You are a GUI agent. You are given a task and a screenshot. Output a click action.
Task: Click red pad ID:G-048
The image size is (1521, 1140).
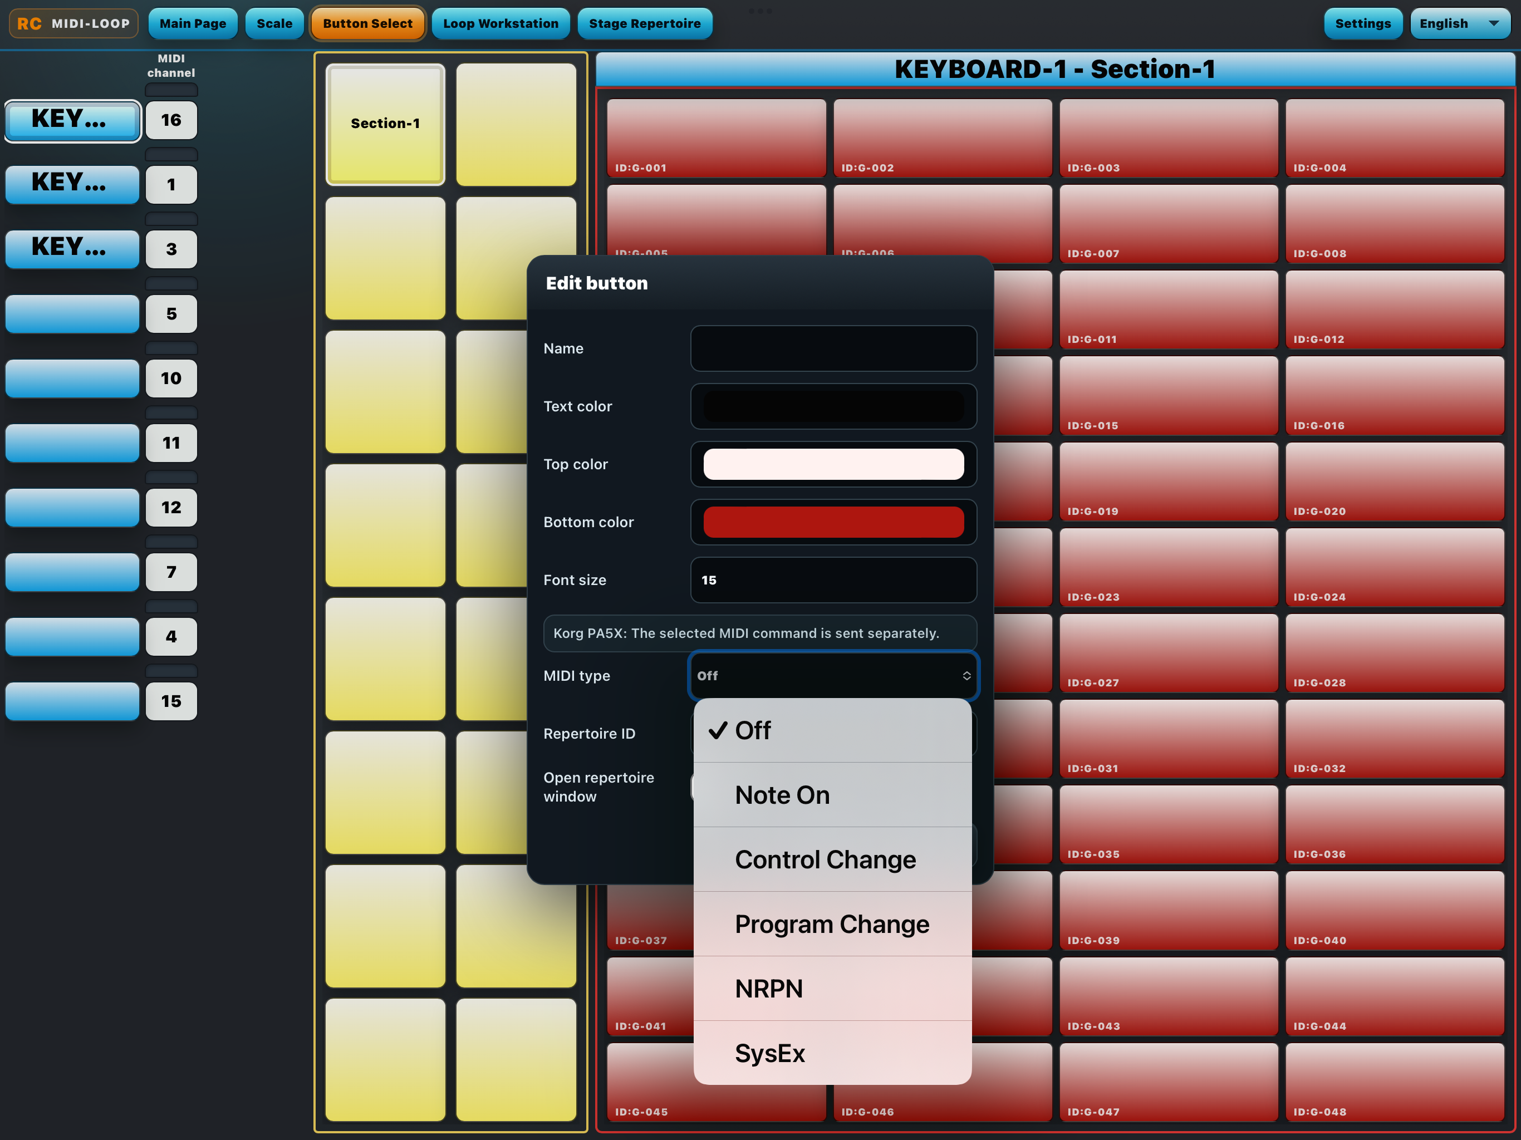click(1395, 1083)
